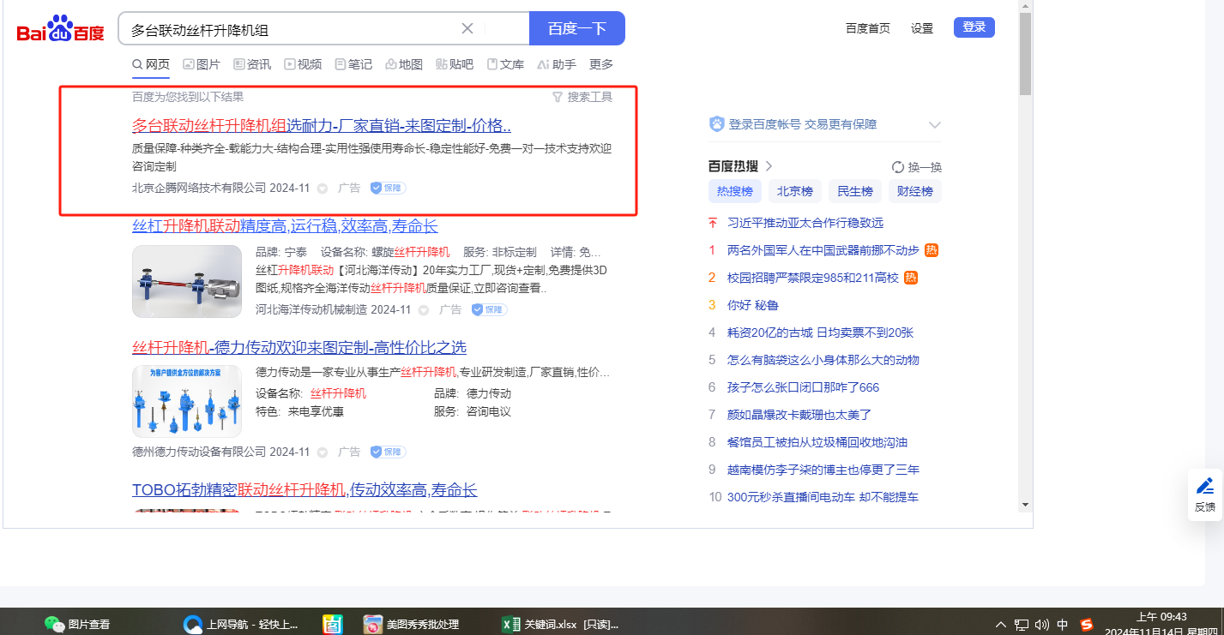Click the Baidu logo
The height and width of the screenshot is (635, 1224).
[x=60, y=31]
